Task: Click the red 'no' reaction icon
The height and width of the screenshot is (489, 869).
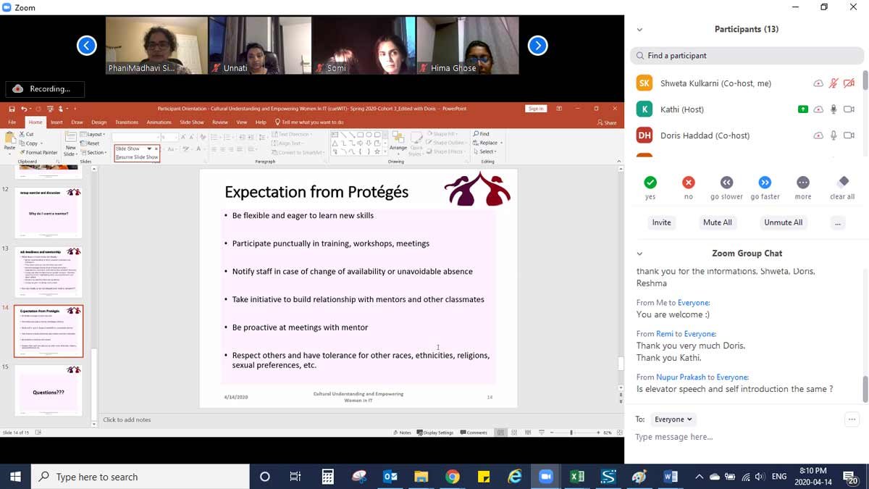Action: click(x=689, y=183)
